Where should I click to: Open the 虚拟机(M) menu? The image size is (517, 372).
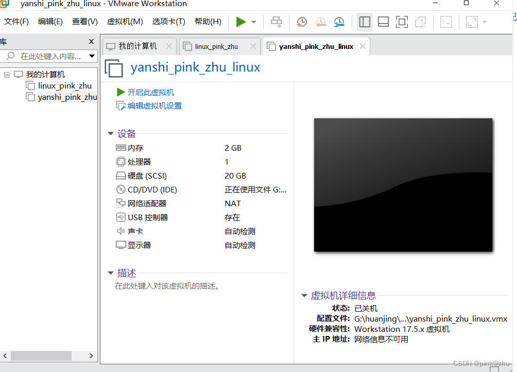(x=125, y=22)
